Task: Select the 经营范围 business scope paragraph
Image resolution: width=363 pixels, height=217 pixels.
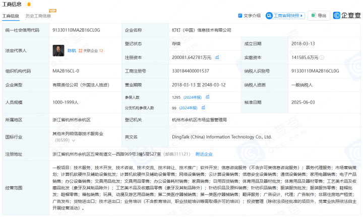Action: point(205,188)
